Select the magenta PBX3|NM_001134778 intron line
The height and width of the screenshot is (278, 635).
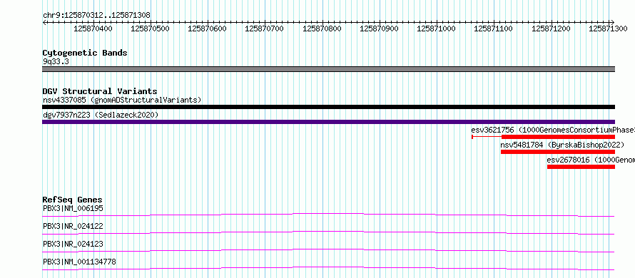tap(328, 268)
